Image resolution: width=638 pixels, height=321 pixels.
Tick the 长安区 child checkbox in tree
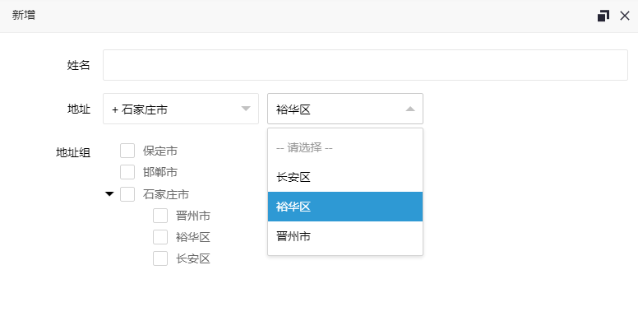pos(160,258)
